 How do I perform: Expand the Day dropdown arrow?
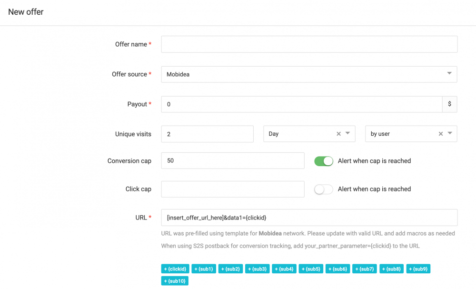pyautogui.click(x=348, y=133)
